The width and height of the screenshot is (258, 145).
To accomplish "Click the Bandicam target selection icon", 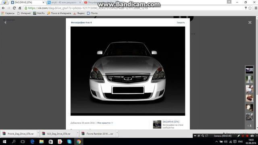I will 199,136.
